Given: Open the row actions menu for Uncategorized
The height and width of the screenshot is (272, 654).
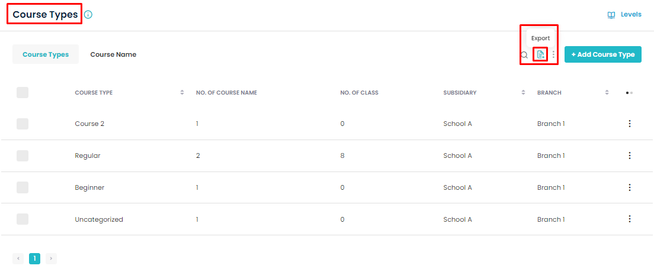Looking at the screenshot, I should pos(630,219).
